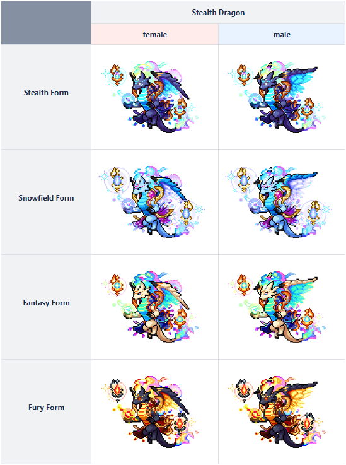Select the Fury Form row label
Screen dimensions: 346x465
46,408
